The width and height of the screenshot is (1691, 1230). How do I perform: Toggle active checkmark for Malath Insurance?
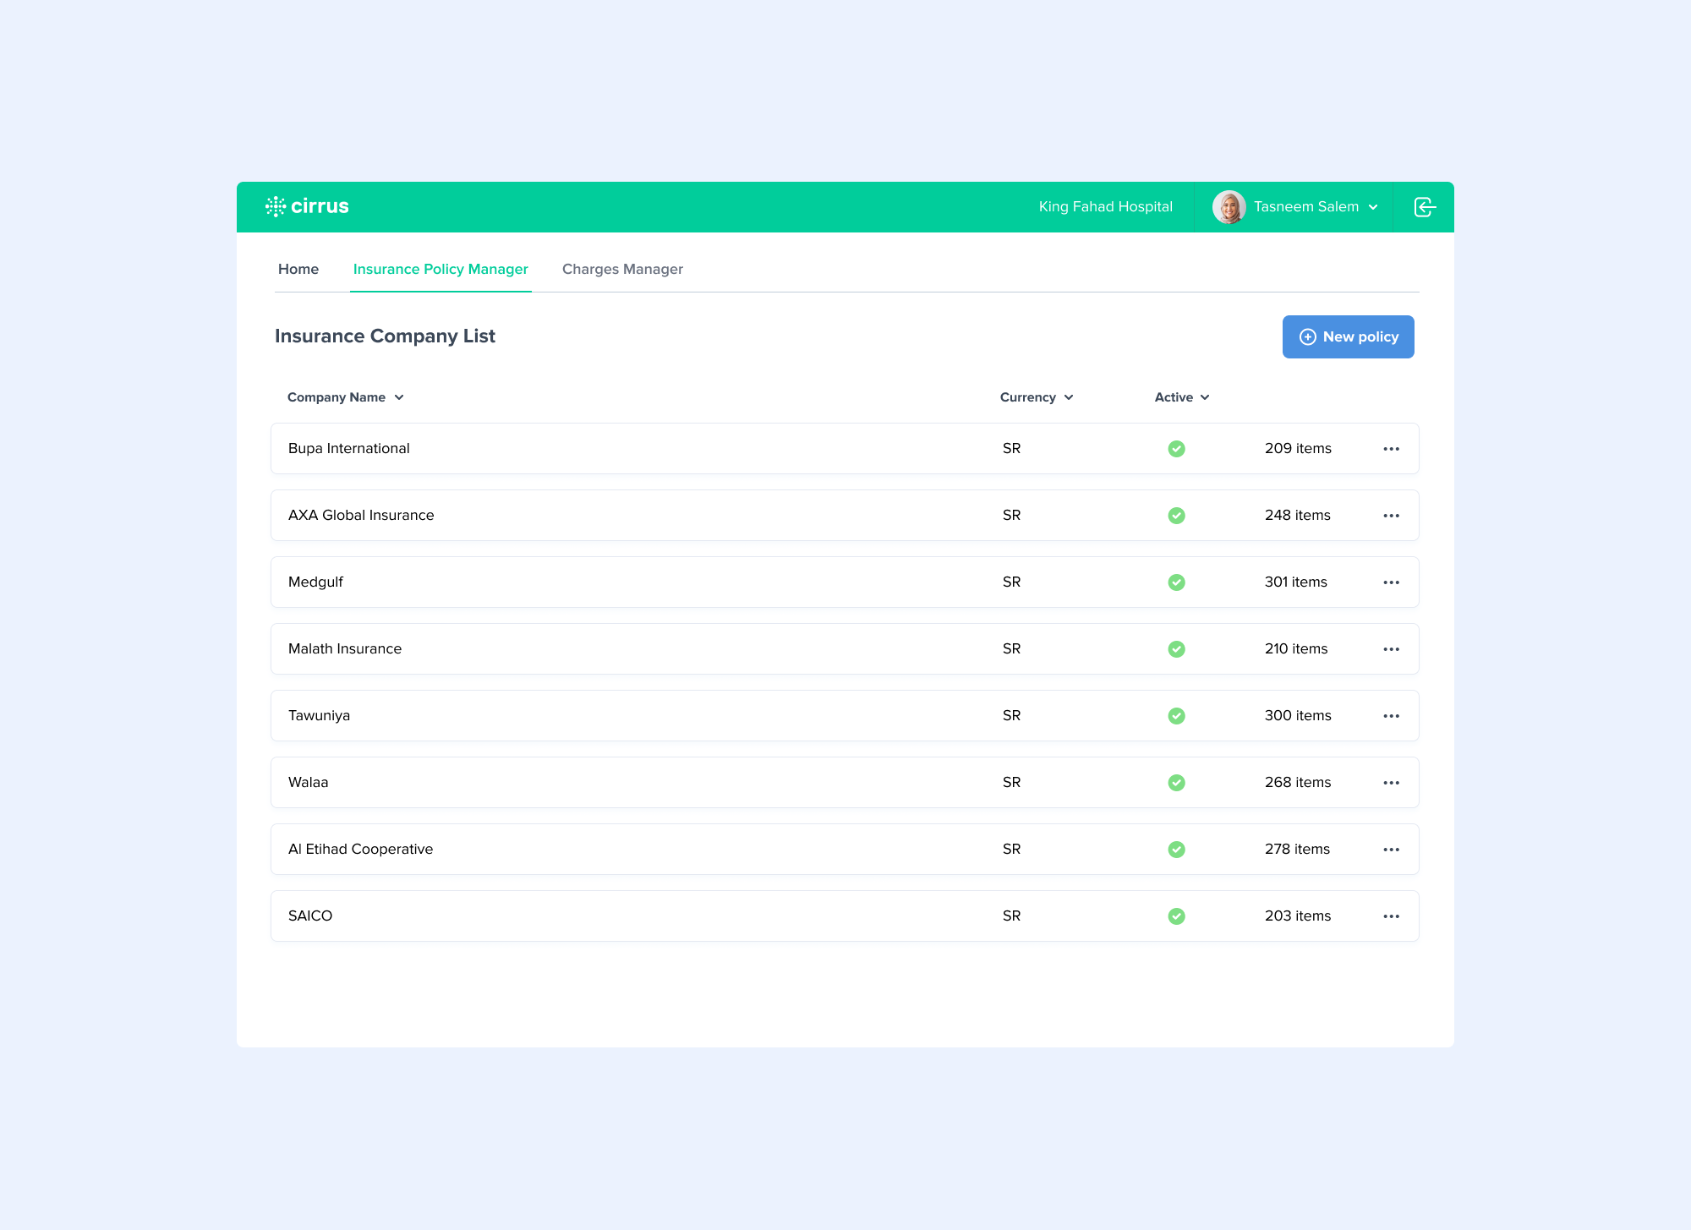tap(1176, 649)
